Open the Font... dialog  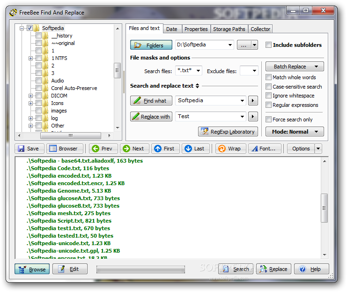tap(265, 149)
